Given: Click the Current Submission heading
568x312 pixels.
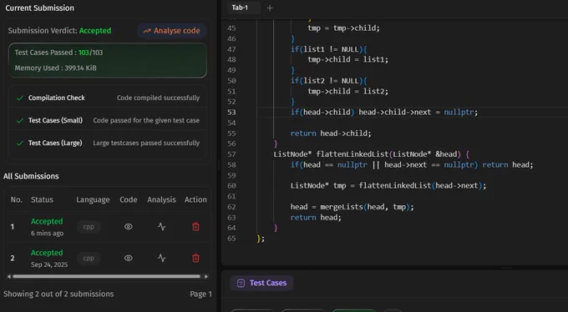Looking at the screenshot, I should tap(39, 8).
